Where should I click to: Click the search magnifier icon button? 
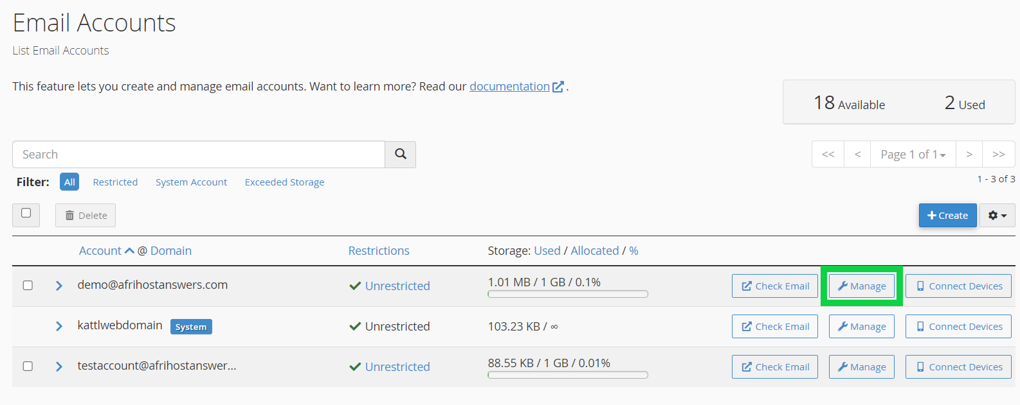click(400, 154)
